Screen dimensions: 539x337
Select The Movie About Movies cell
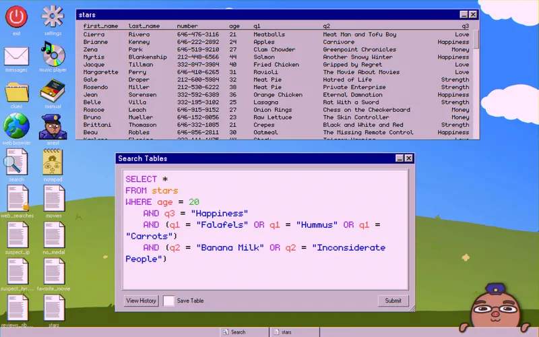(361, 72)
